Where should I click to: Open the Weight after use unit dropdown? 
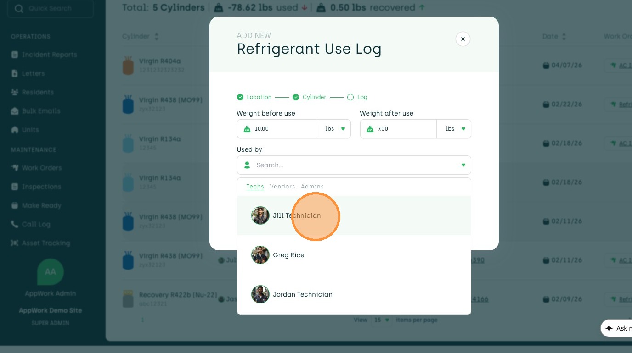pyautogui.click(x=454, y=129)
